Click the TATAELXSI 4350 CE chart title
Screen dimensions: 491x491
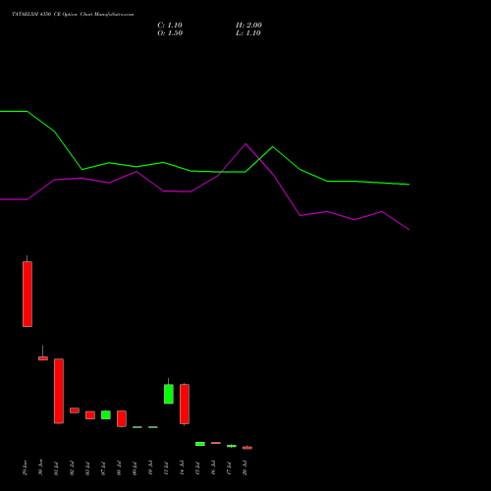tap(73, 15)
